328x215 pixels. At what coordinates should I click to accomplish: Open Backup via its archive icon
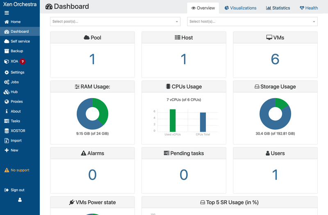pos(7,51)
